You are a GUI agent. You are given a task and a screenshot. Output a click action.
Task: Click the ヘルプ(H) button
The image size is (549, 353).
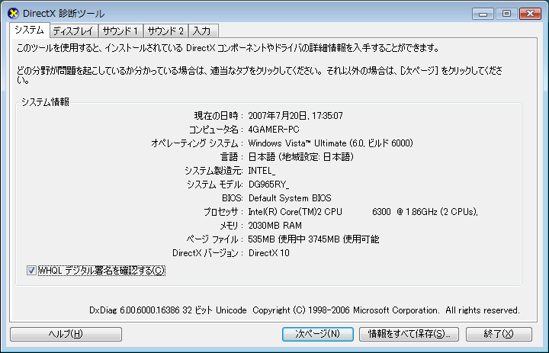coord(66,334)
